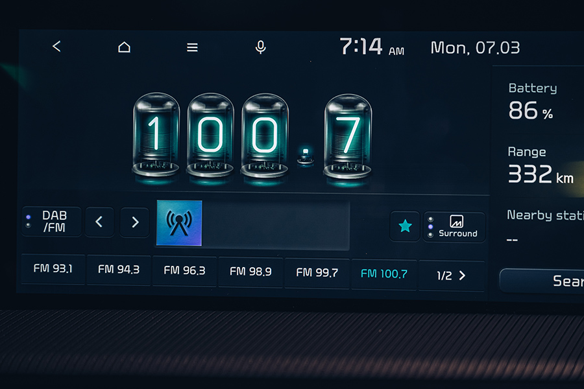The height and width of the screenshot is (389, 584).
Task: Tap the 100.7 nixie-tube frequency display
Action: pos(253,135)
